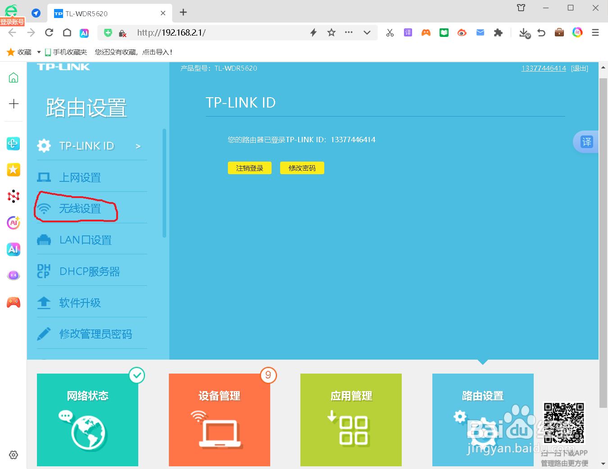This screenshot has width=608, height=469.
Task: Click the [退出] exit link top right
Action: pos(580,68)
